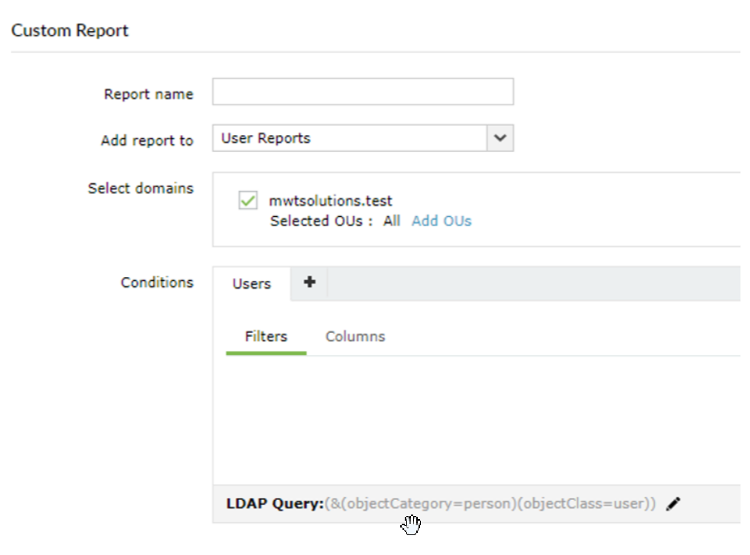Add a new condition tab with plus icon
Viewport: 750px width, 555px height.
(x=309, y=282)
